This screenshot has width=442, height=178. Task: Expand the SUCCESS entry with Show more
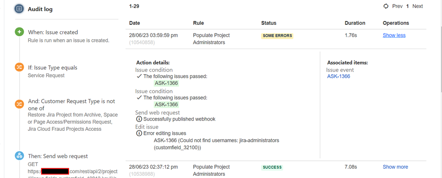pyautogui.click(x=395, y=167)
